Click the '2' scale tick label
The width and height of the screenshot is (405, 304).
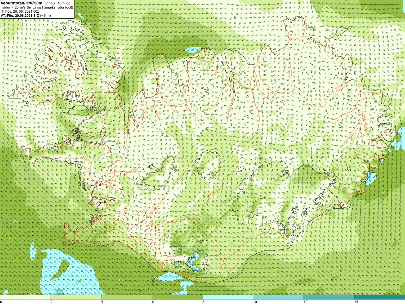(x=52, y=302)
